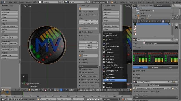The image size is (181, 101).
Task: Click the 3D Cursor X location field
Action: 88,42
